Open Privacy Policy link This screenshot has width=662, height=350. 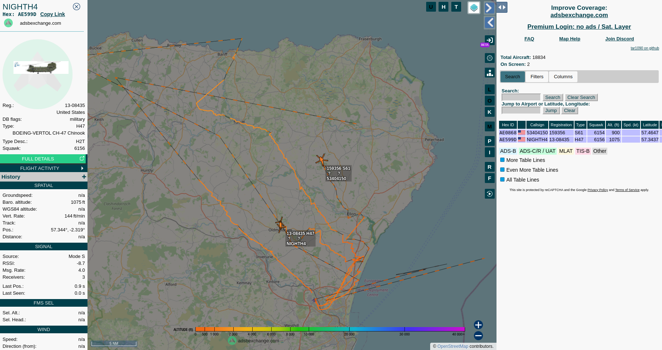597,190
